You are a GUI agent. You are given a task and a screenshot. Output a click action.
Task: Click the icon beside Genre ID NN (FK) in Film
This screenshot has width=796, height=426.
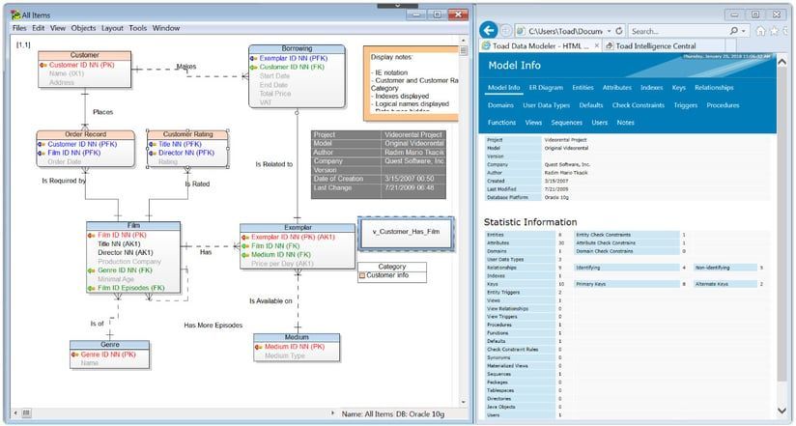pyautogui.click(x=92, y=270)
